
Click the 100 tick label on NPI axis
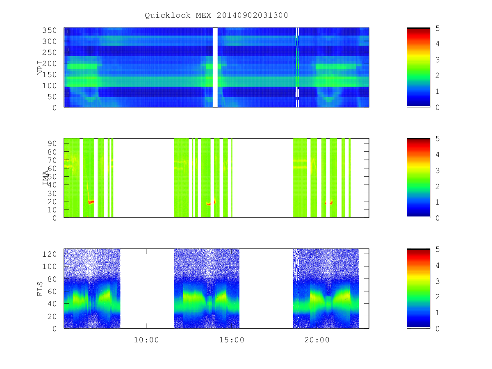50,86
